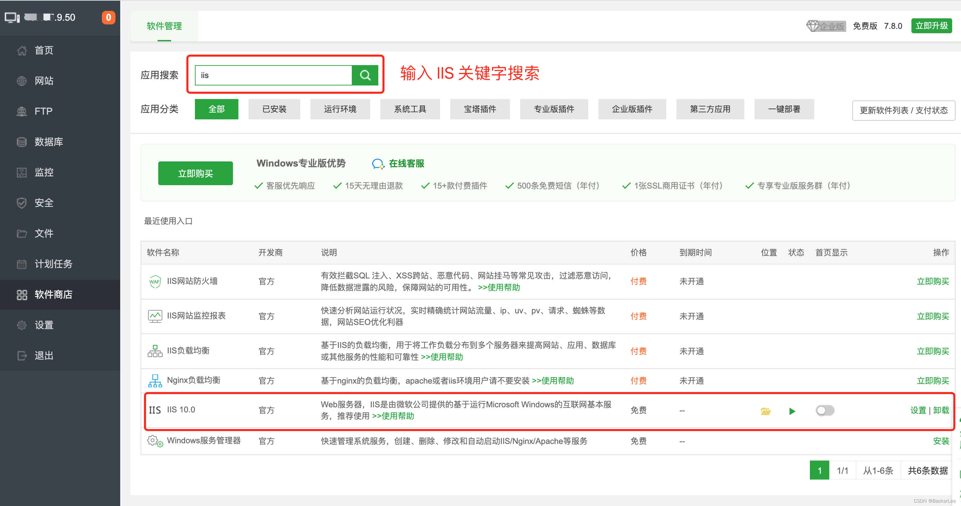
Task: Click the 在线客服 chat bubble icon
Action: tap(378, 163)
